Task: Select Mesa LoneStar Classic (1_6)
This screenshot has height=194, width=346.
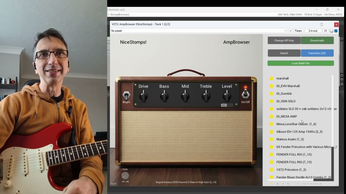Action: (x=296, y=124)
